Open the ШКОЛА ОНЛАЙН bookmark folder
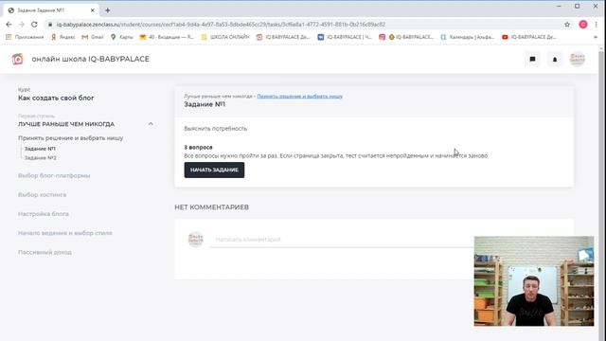This screenshot has width=606, height=341. coord(225,37)
